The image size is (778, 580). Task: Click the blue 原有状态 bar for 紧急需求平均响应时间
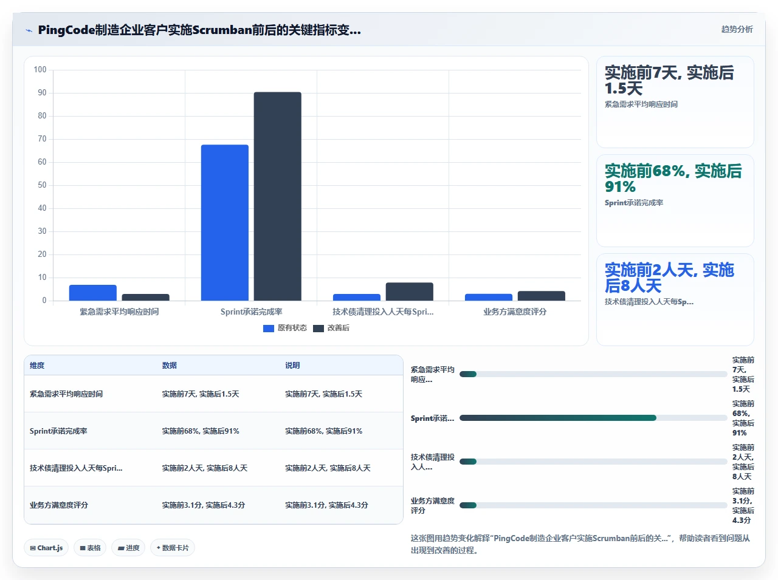coord(93,293)
